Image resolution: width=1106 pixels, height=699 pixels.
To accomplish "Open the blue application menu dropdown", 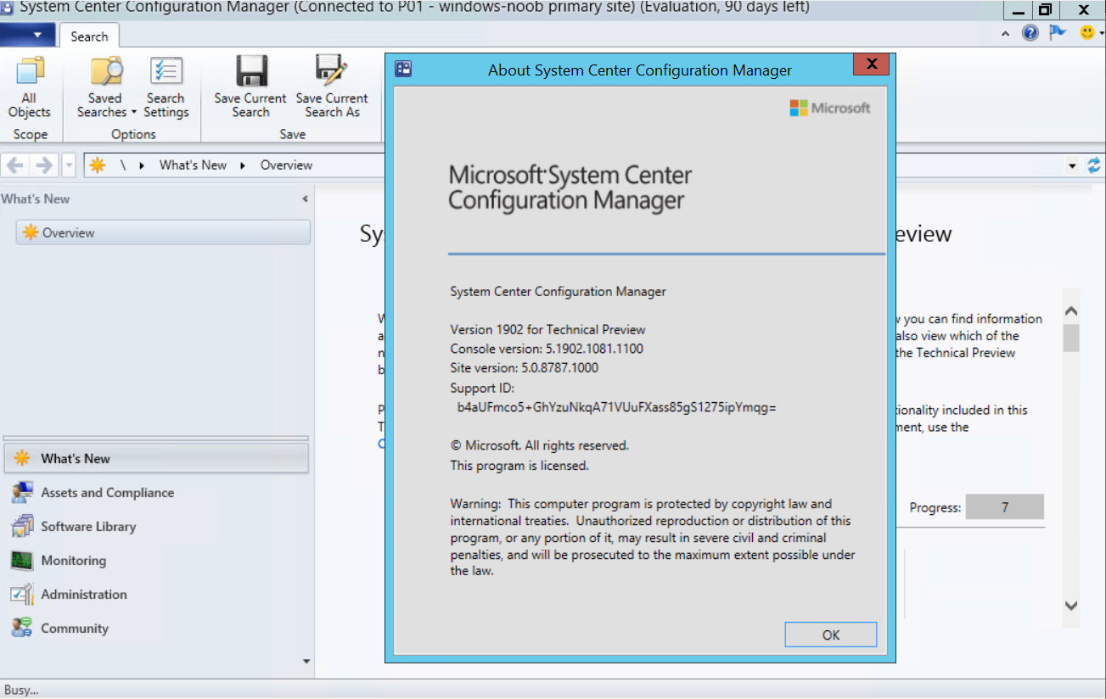I will (28, 35).
